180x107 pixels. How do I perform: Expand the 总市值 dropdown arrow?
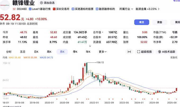pyautogui.click(x=102, y=32)
